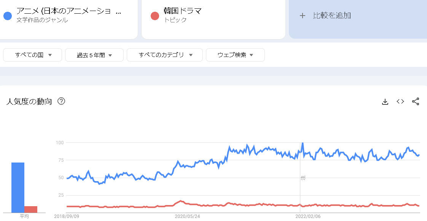This screenshot has height=221, width=427.
Task: Expand the ウェブ検索 search type dropdown
Action: pos(235,55)
